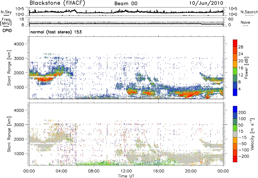Select the 20:00 time tick label
Image resolution: width=258 pixels, height=178 pixels.
click(x=191, y=171)
